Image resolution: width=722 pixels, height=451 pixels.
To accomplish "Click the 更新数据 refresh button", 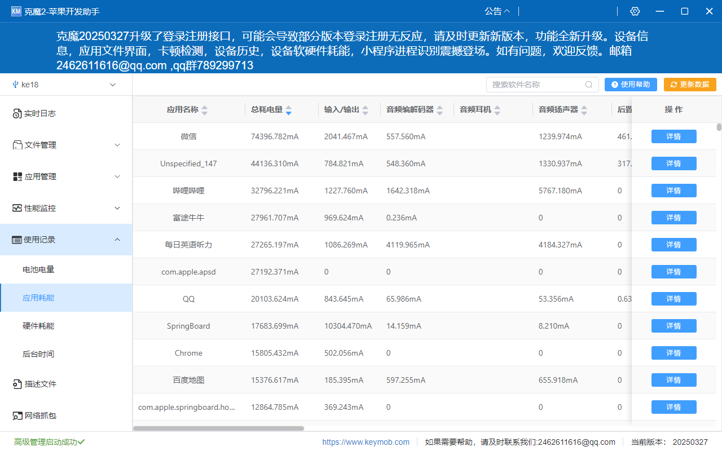I will [x=690, y=85].
